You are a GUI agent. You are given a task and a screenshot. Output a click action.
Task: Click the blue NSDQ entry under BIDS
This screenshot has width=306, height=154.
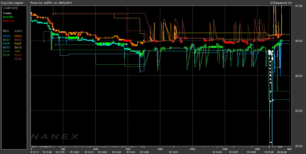coord(7,36)
